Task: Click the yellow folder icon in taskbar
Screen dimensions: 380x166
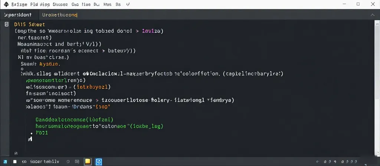Action: [88, 161]
